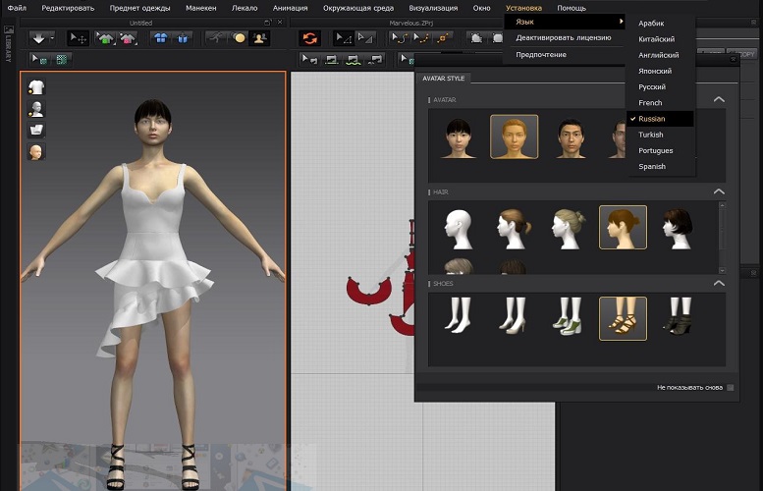Click the AVATAR STYLE tab

[443, 78]
